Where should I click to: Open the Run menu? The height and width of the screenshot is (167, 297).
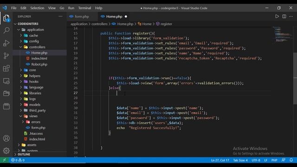click(71, 8)
